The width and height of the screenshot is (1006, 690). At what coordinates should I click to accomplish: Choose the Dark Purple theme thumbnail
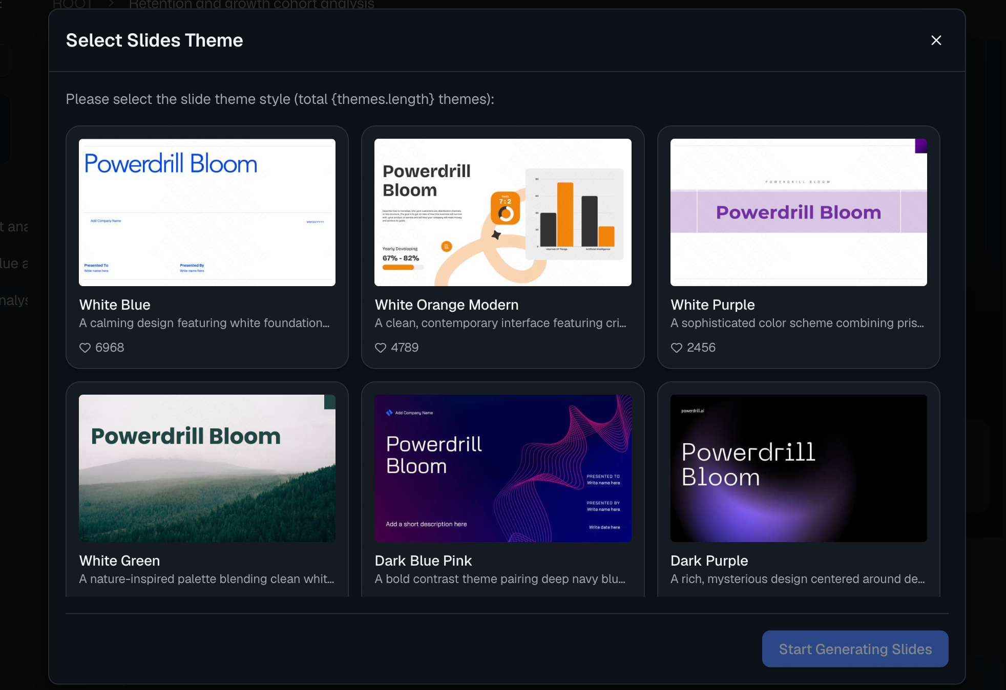point(799,468)
